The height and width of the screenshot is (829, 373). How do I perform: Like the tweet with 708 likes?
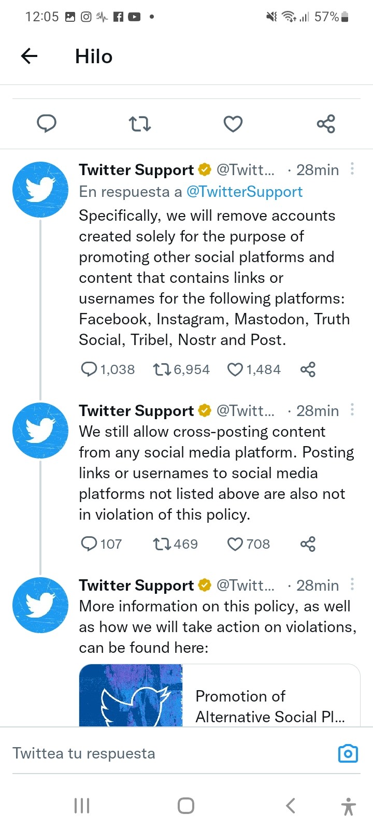click(235, 544)
